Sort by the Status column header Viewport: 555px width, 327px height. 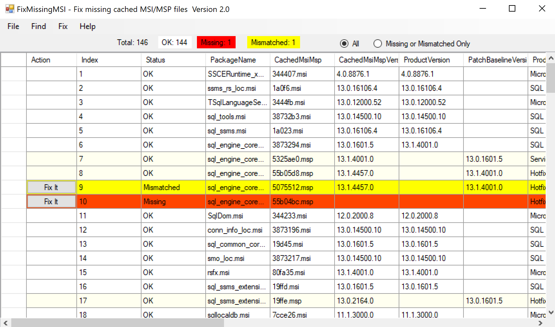pyautogui.click(x=156, y=60)
